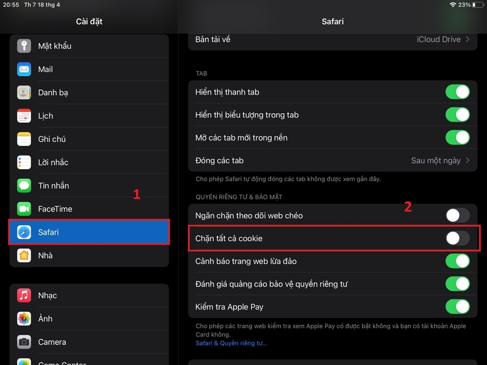
Task: Open Đóng các tab chevron
Action: point(468,161)
